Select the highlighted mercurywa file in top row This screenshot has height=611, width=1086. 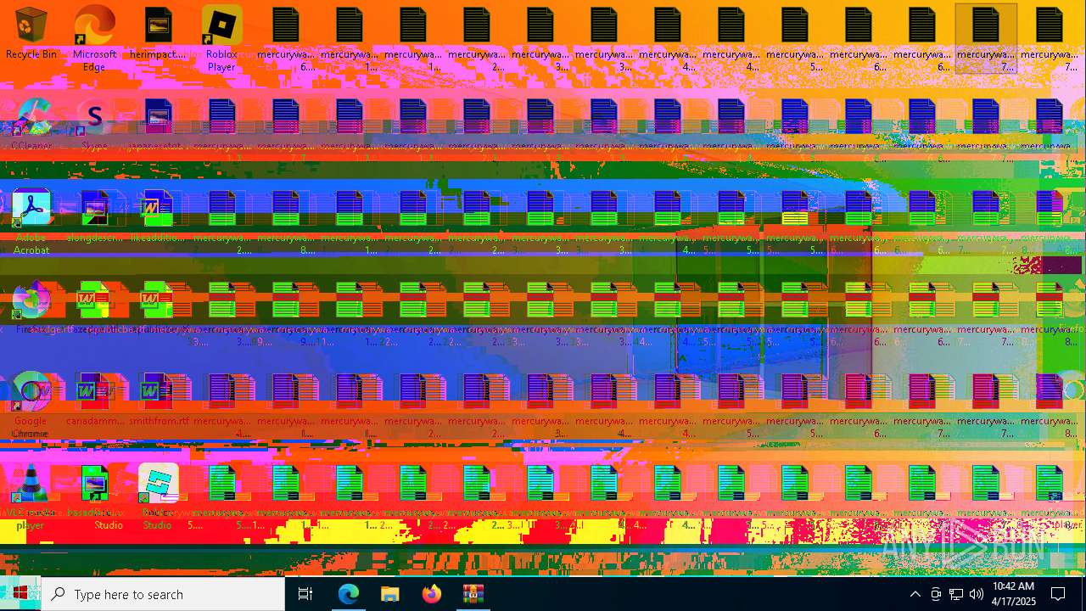point(985,38)
